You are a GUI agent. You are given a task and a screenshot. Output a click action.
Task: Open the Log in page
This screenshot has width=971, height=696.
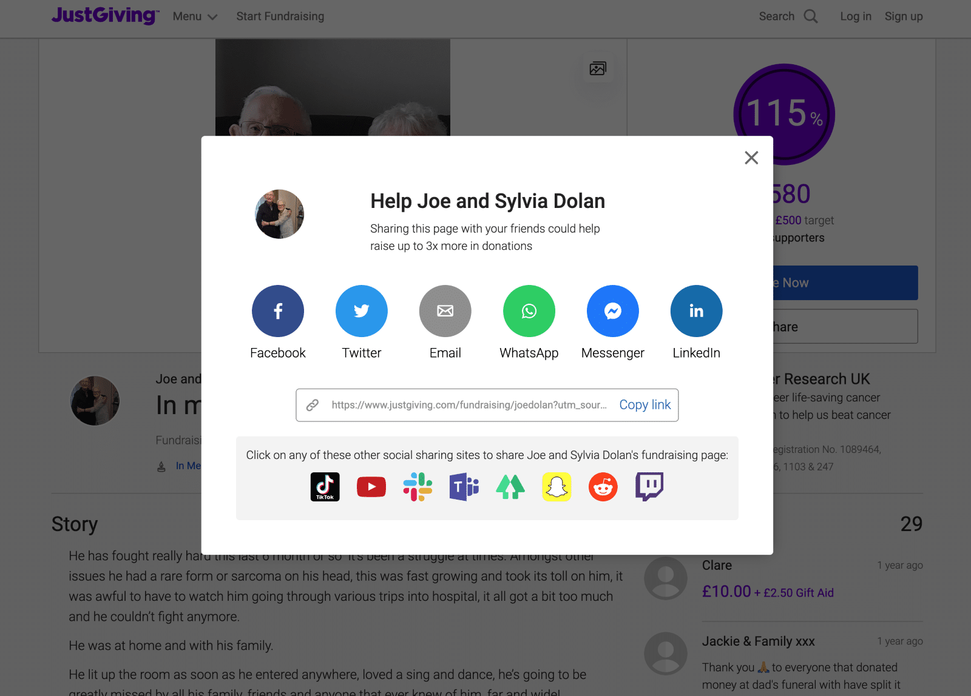click(x=856, y=16)
